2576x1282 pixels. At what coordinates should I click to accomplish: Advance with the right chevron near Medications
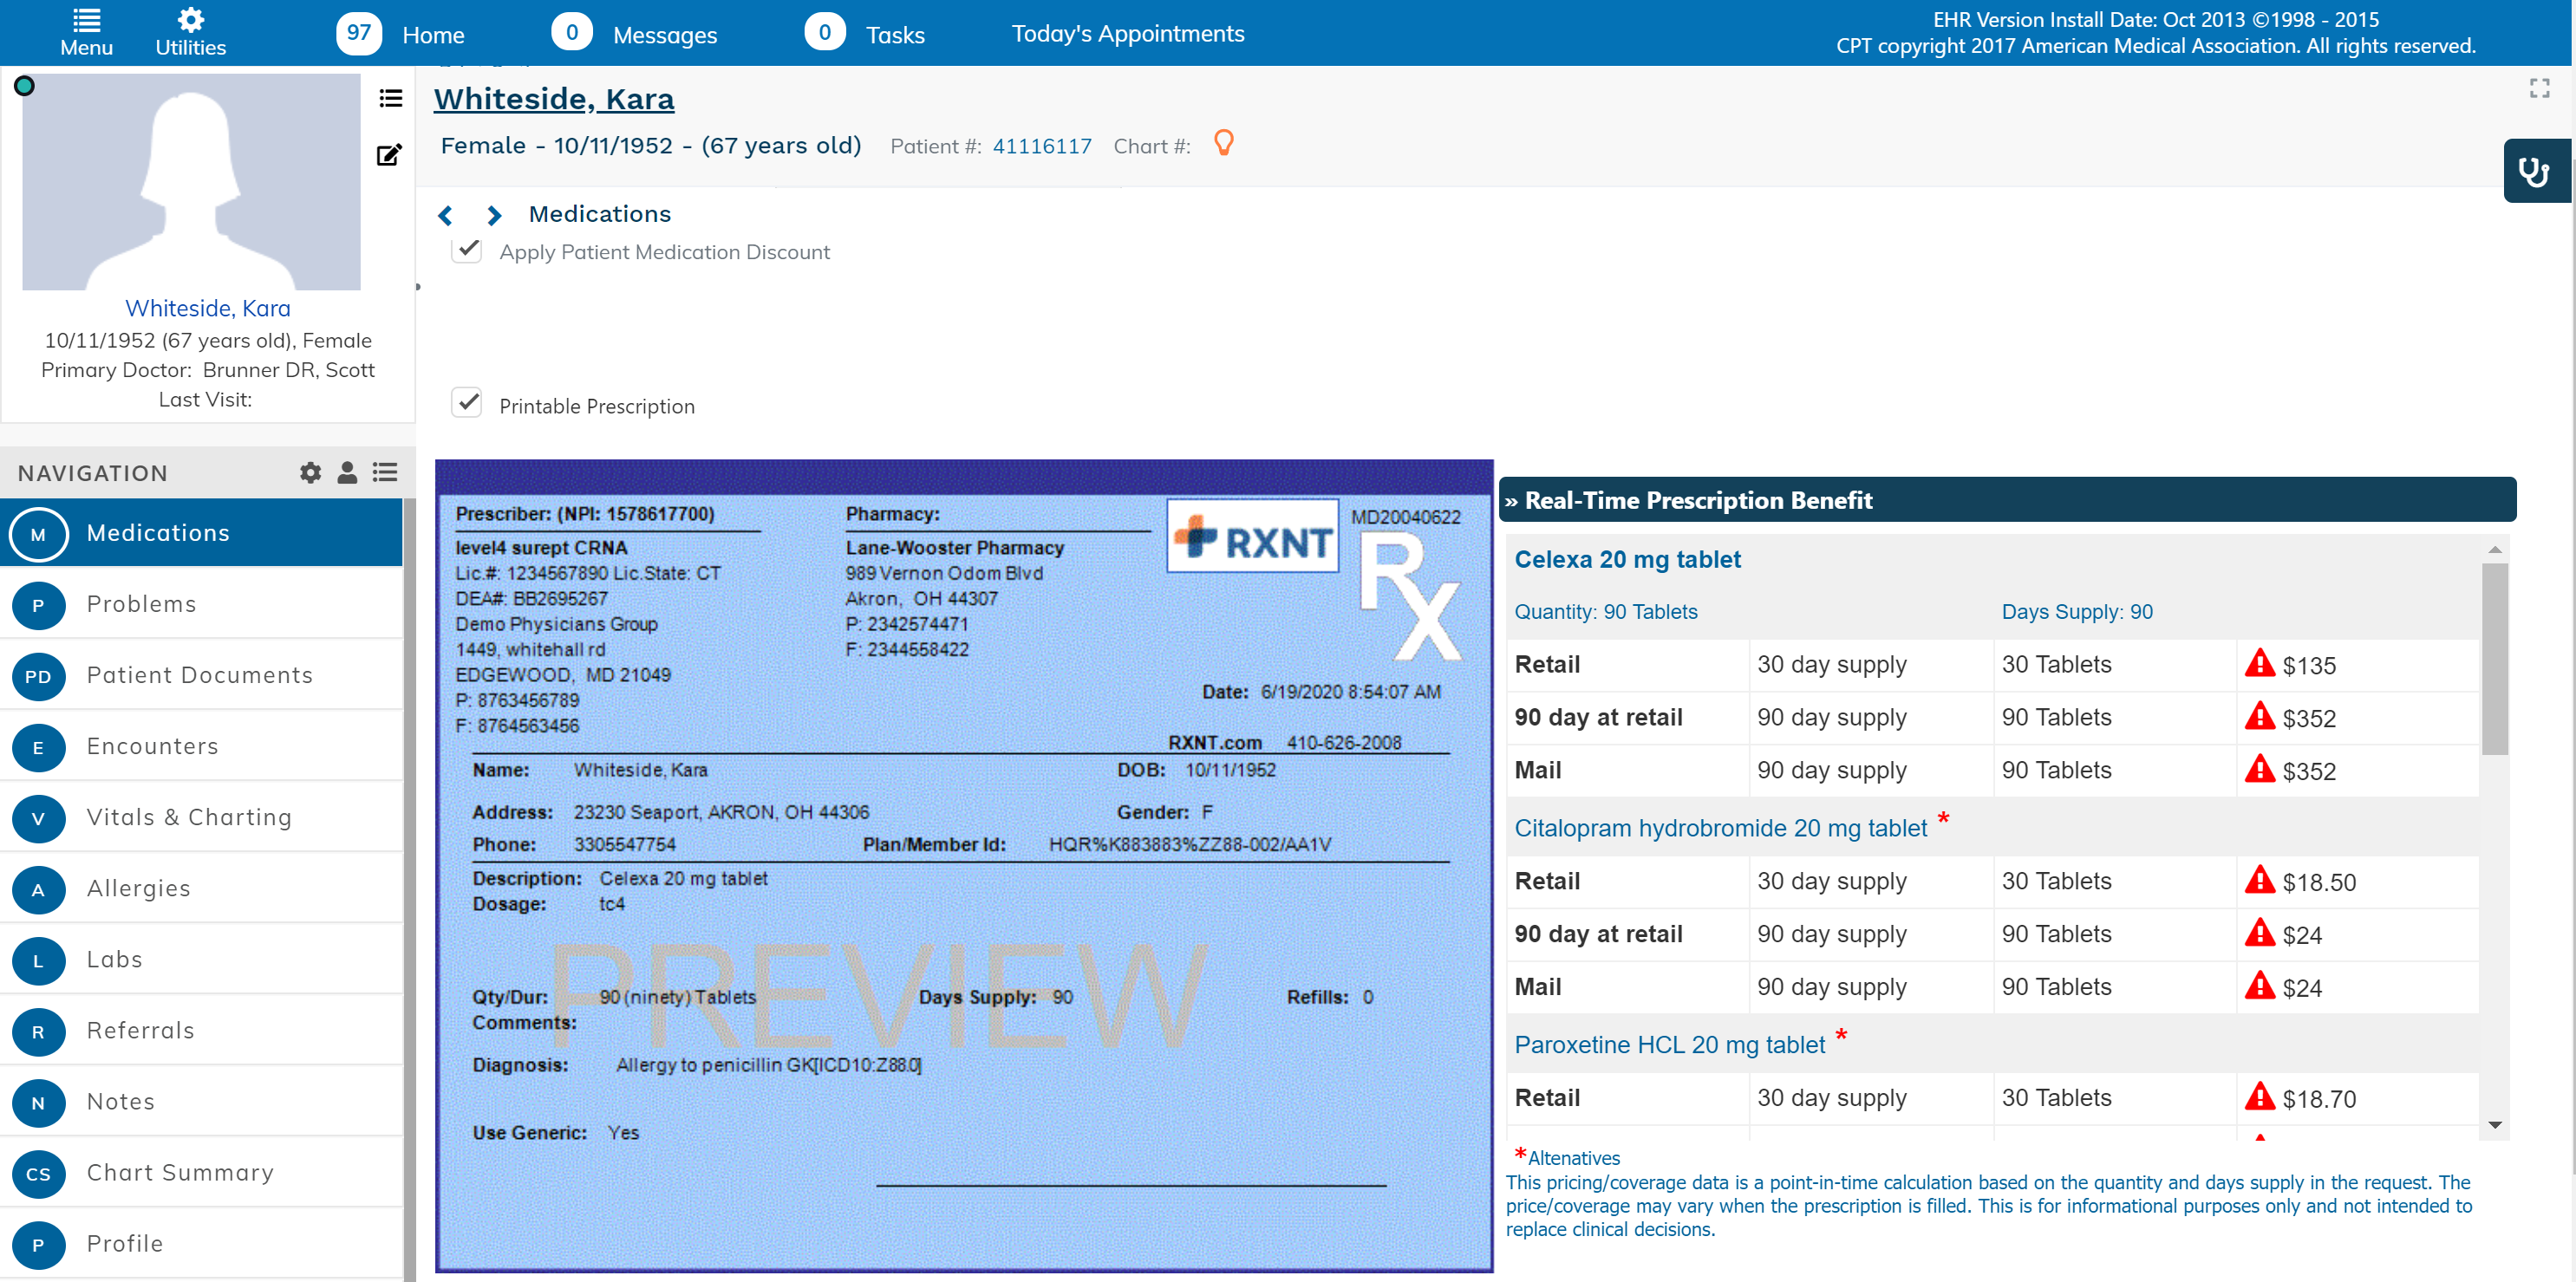point(494,214)
